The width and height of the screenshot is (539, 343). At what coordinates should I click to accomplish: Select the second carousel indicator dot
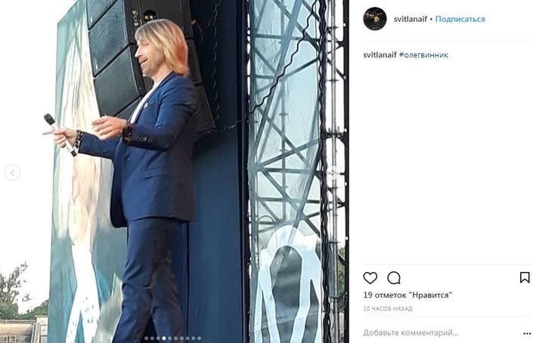pyautogui.click(x=152, y=338)
